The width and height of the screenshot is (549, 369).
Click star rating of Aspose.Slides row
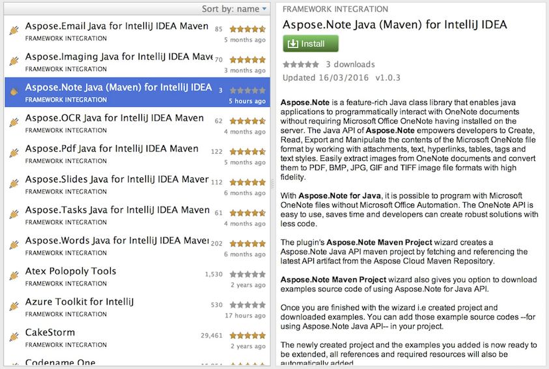[x=247, y=183]
